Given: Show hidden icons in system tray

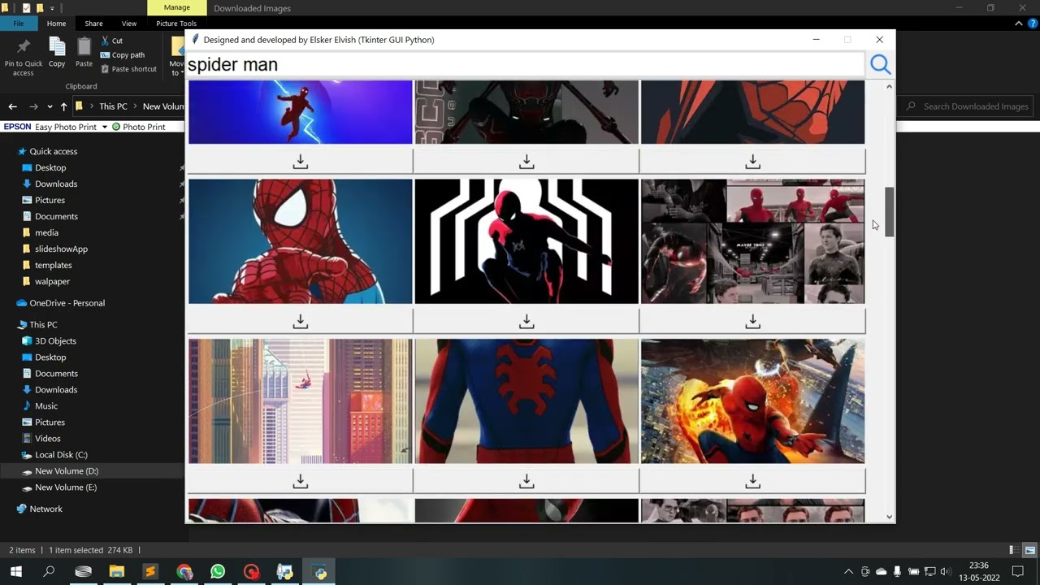Looking at the screenshot, I should tap(849, 572).
